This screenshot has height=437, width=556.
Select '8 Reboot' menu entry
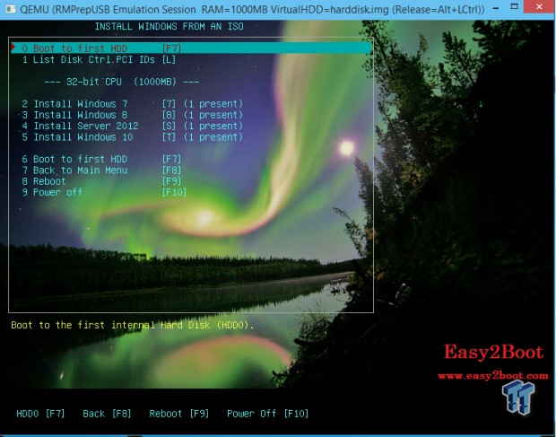pos(101,181)
